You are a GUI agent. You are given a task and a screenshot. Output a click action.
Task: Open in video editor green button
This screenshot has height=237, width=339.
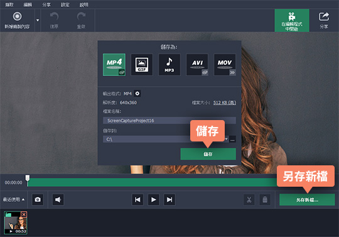(292, 21)
